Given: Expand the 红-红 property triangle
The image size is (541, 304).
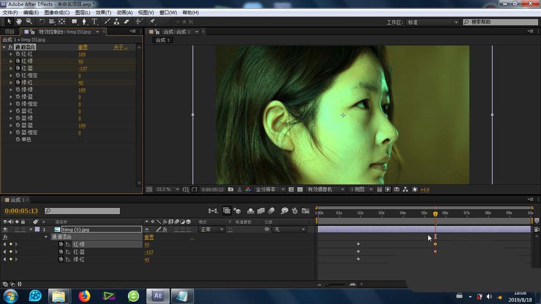Looking at the screenshot, I should [x=11, y=54].
